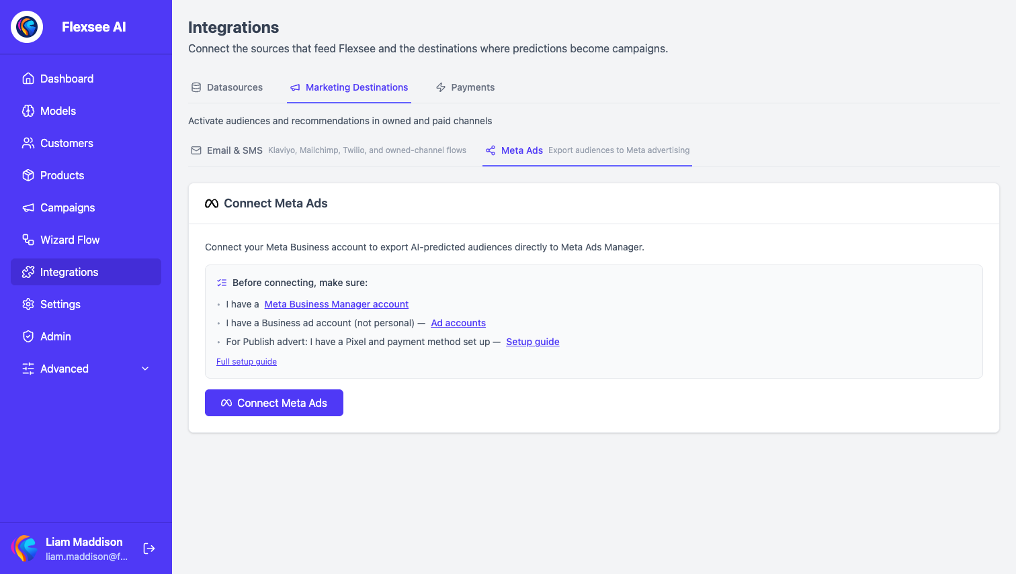1016x574 pixels.
Task: Click the Dashboard home icon
Action: click(28, 79)
